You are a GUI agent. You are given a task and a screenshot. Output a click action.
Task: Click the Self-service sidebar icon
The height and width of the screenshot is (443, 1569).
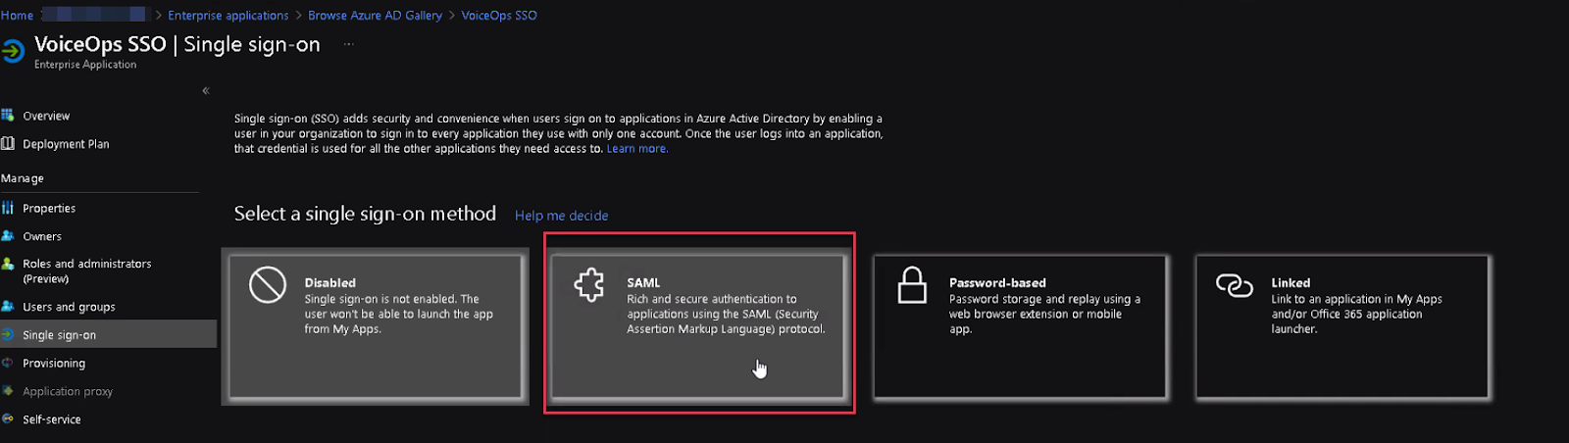point(8,418)
